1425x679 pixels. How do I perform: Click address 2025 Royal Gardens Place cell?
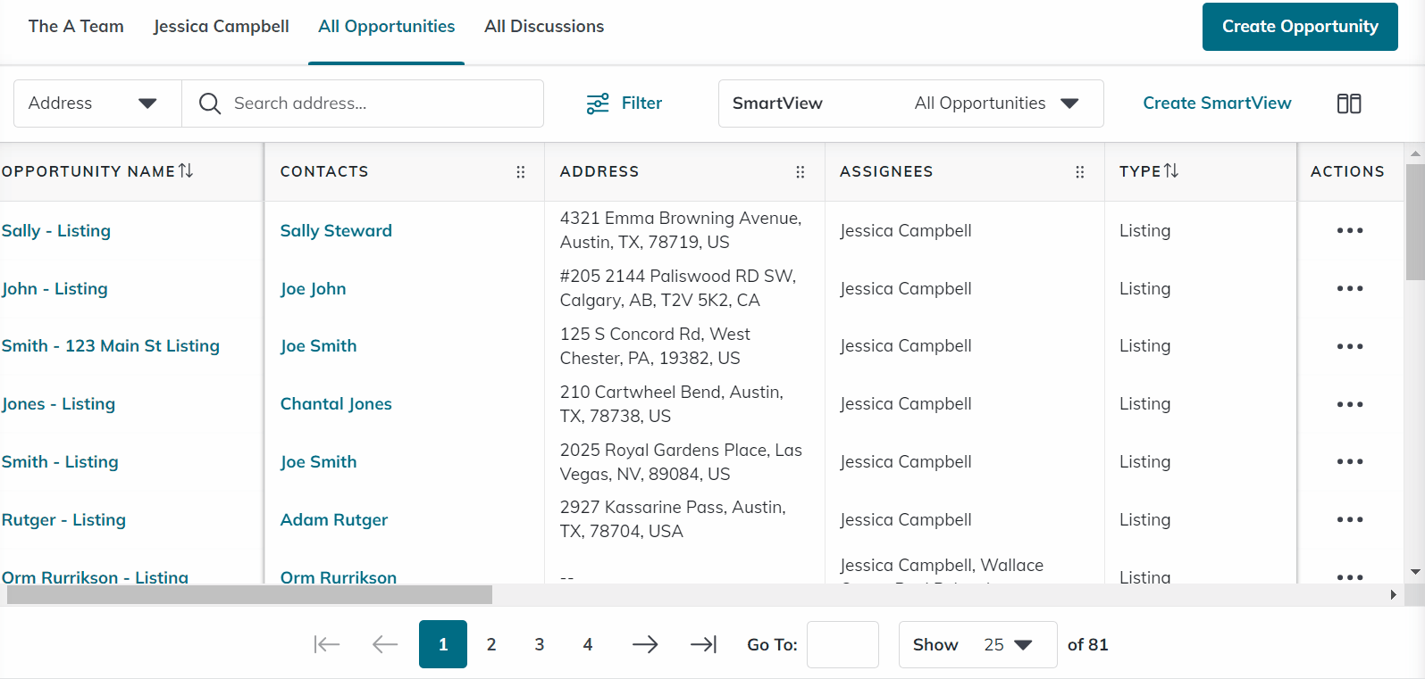[x=681, y=462]
